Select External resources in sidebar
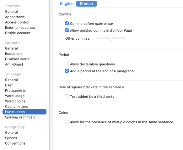This screenshot has height=150, width=183. (20, 28)
